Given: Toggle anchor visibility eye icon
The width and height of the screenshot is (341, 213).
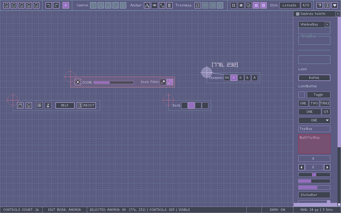Looking at the screenshot, I should tap(155, 5).
